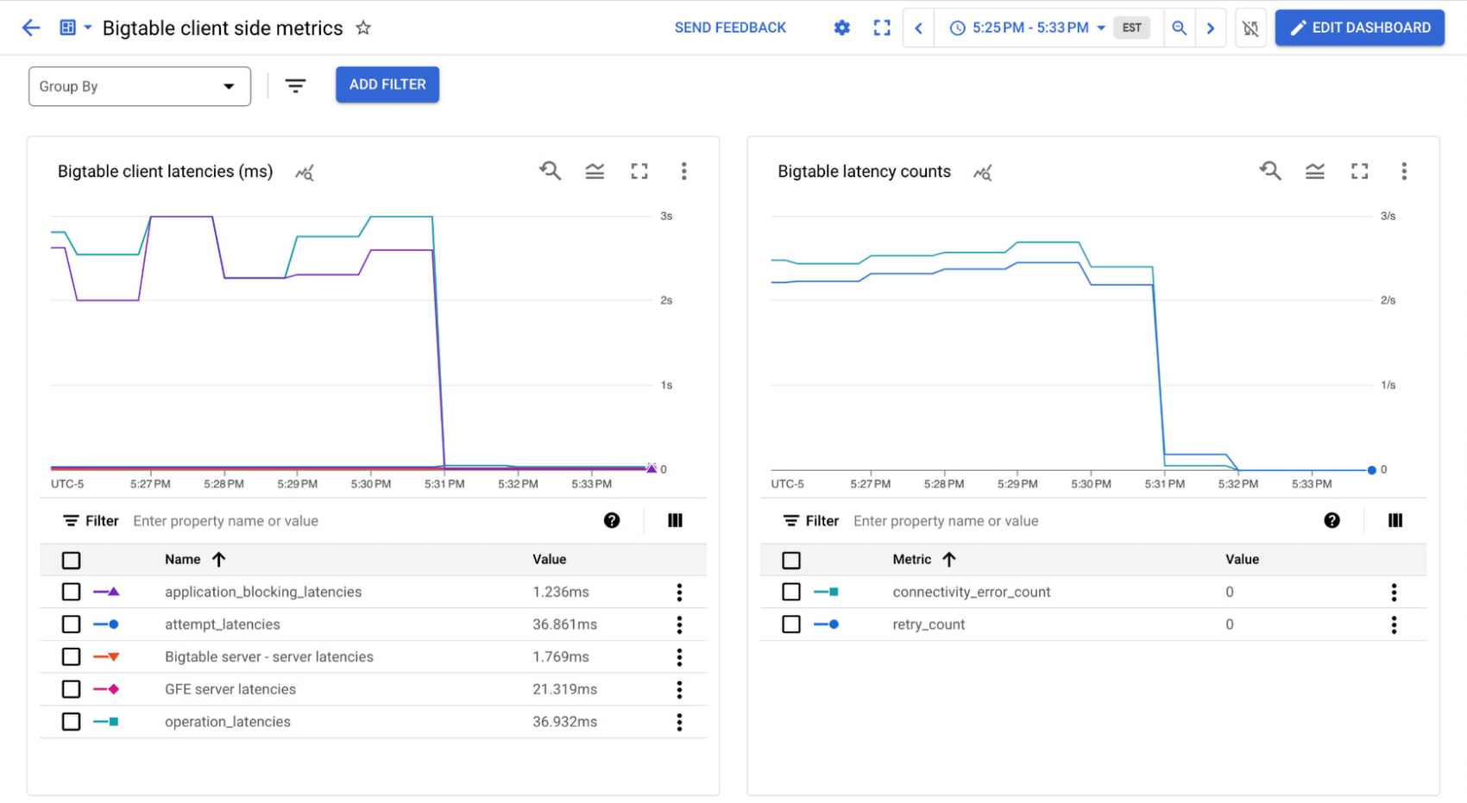Toggle the auto-refresh off icon

[1250, 28]
